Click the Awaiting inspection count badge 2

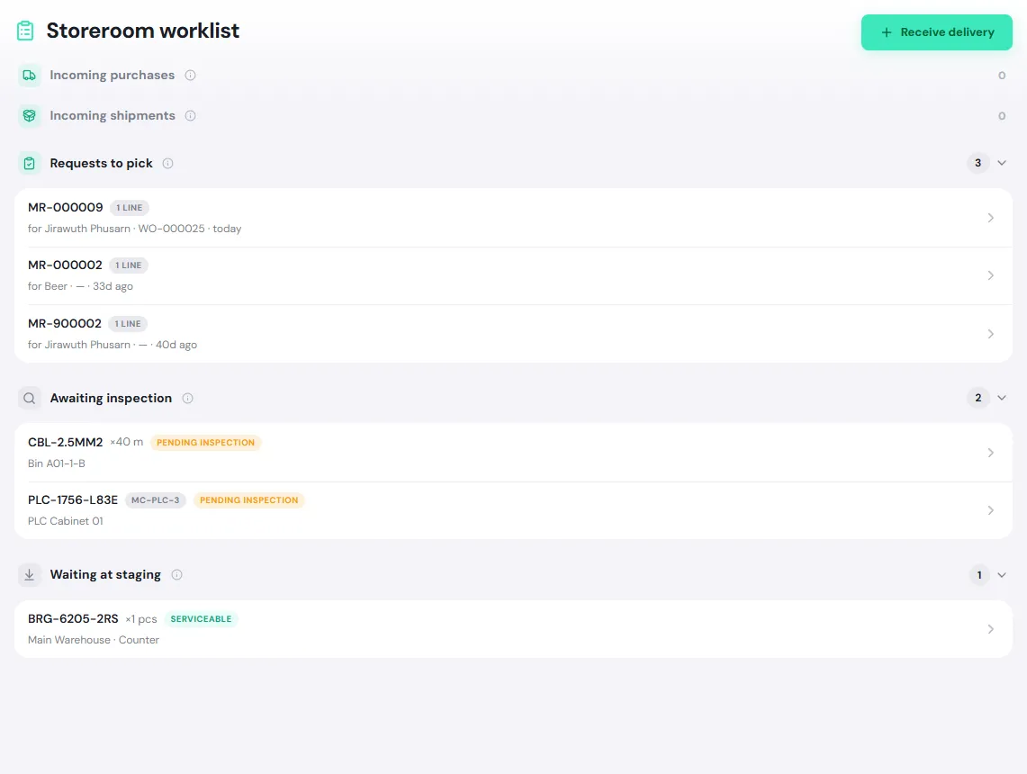click(x=977, y=398)
